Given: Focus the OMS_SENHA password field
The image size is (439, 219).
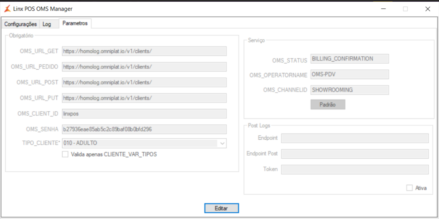Looking at the screenshot, I should (x=144, y=129).
